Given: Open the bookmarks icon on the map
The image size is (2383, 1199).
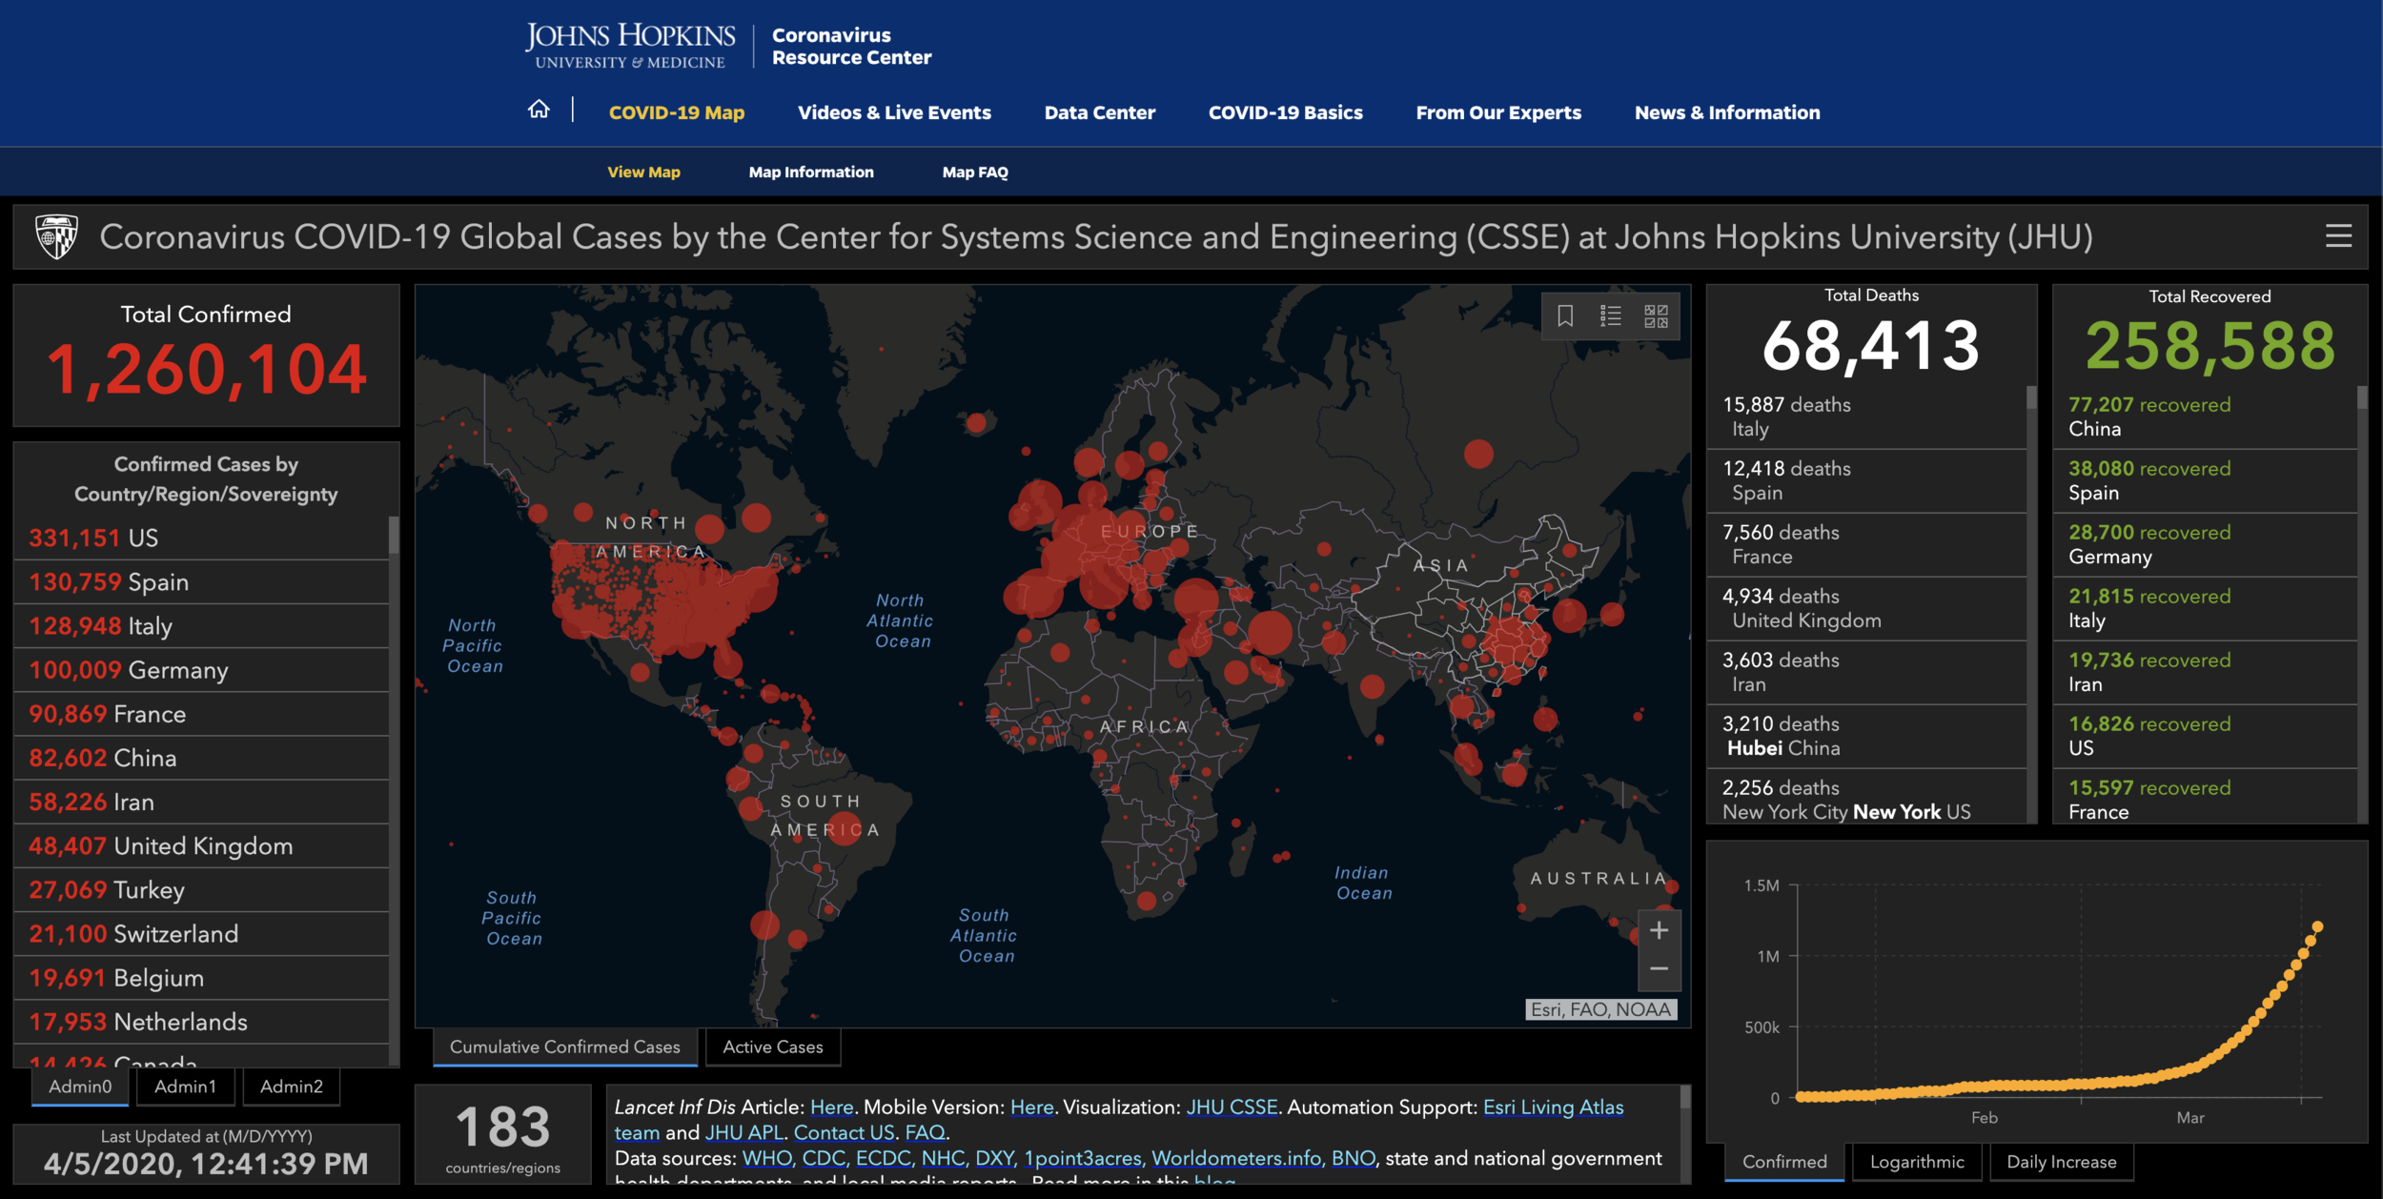Looking at the screenshot, I should pyautogui.click(x=1565, y=315).
